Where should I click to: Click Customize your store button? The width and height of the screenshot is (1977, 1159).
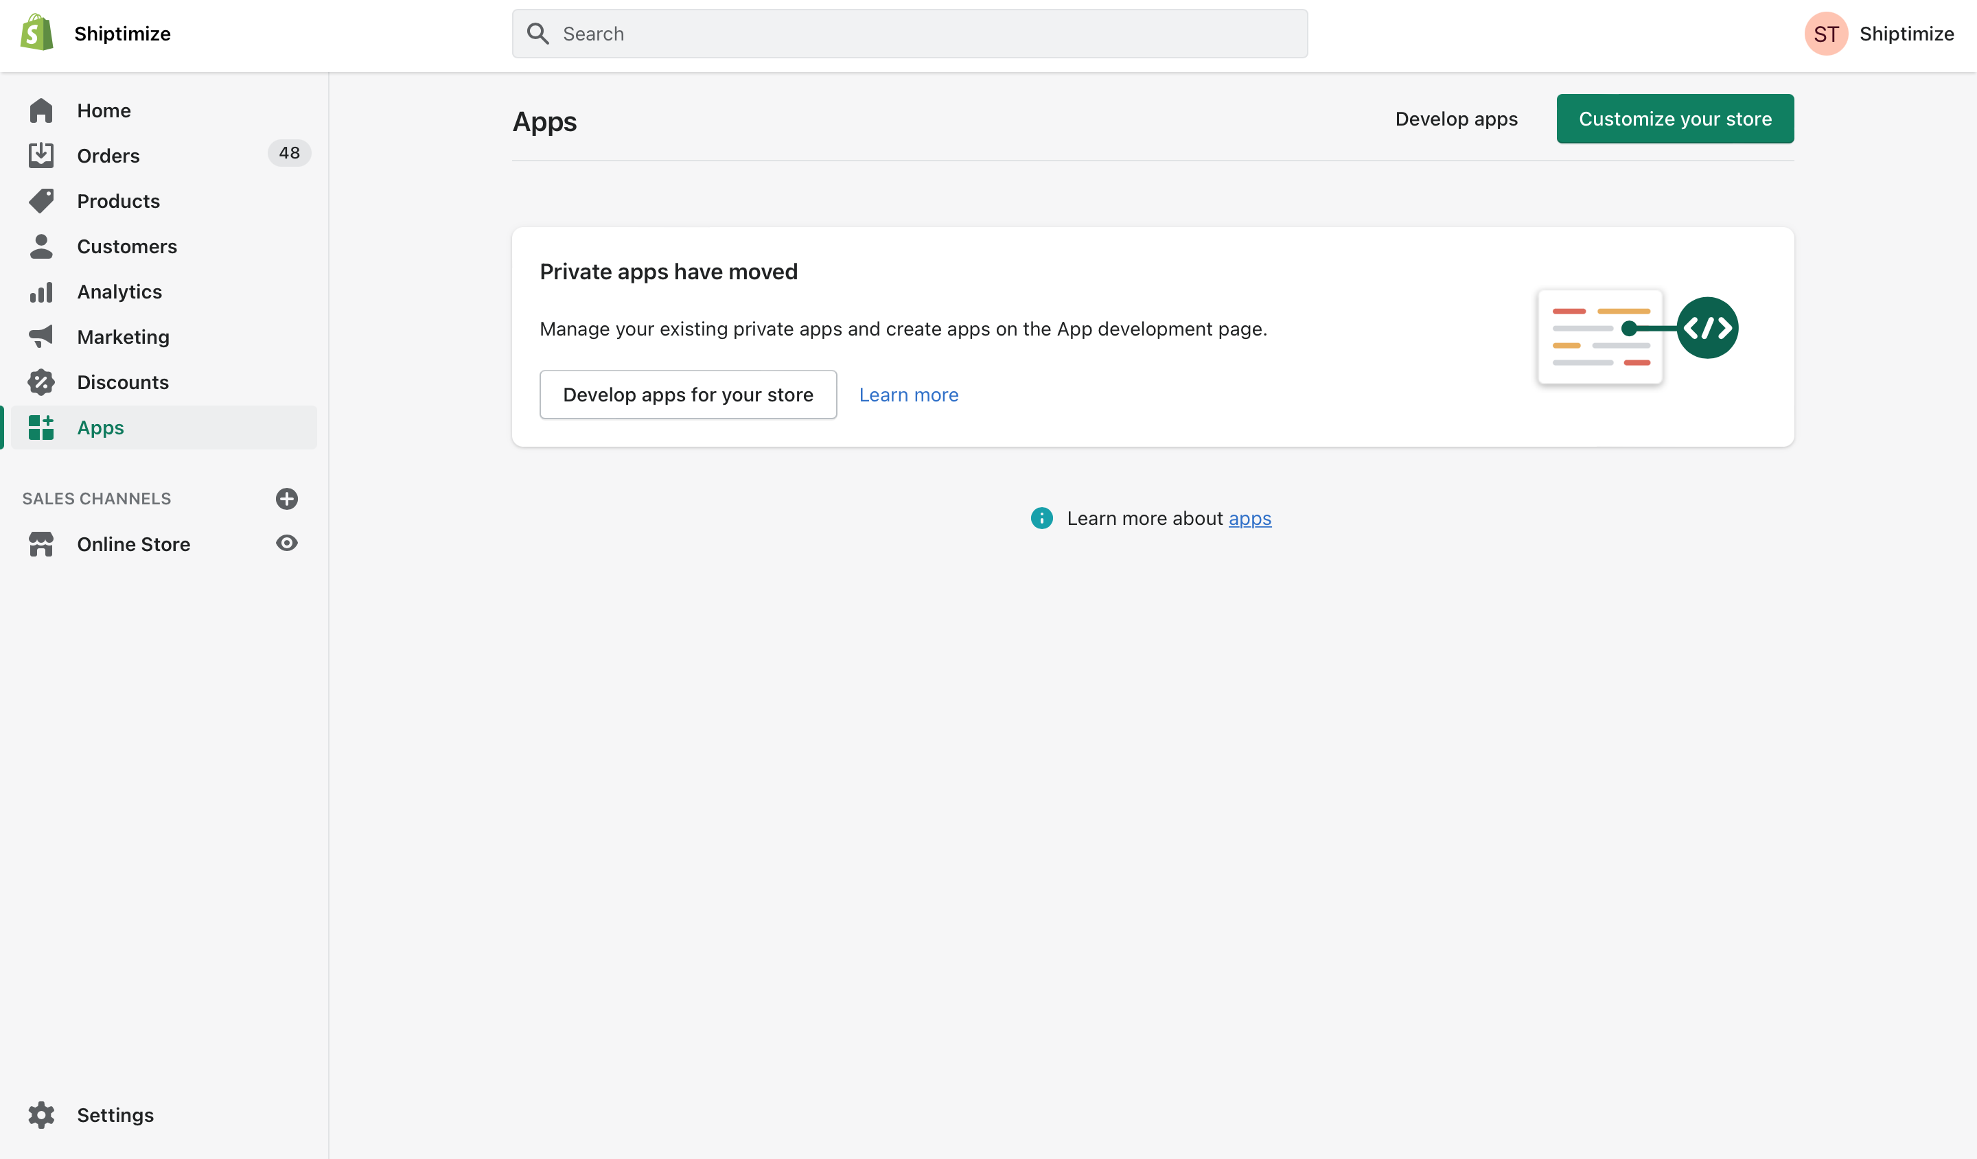tap(1675, 119)
